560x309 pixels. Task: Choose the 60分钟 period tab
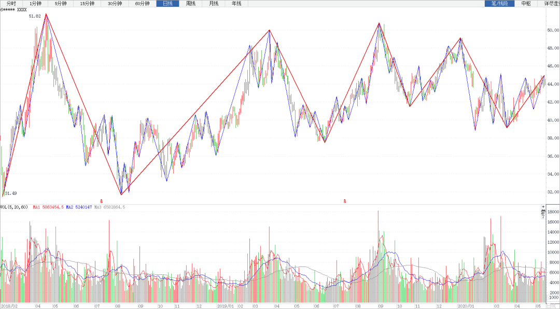(x=142, y=4)
